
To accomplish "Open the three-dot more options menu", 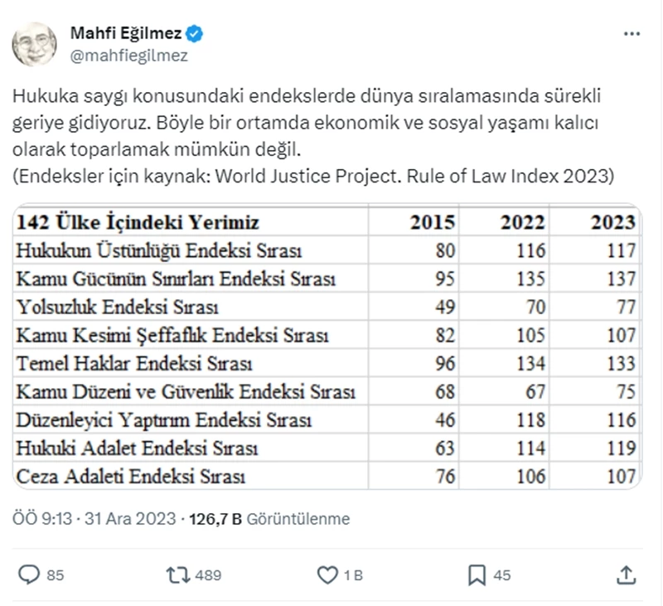I will (632, 34).
